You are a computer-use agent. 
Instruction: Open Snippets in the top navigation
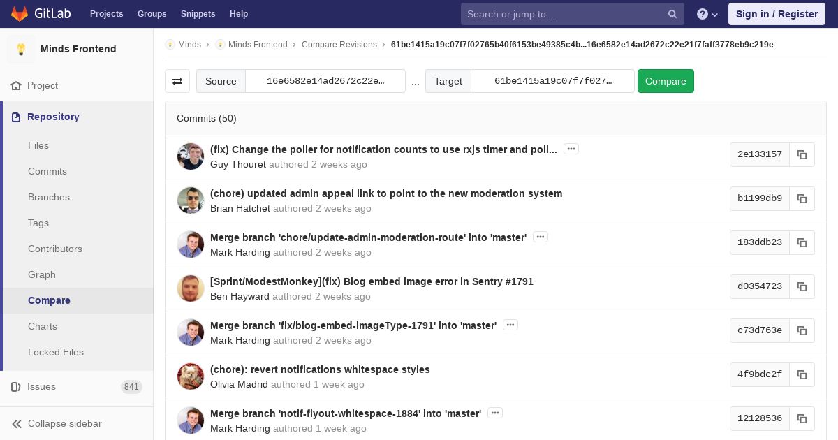(x=198, y=14)
